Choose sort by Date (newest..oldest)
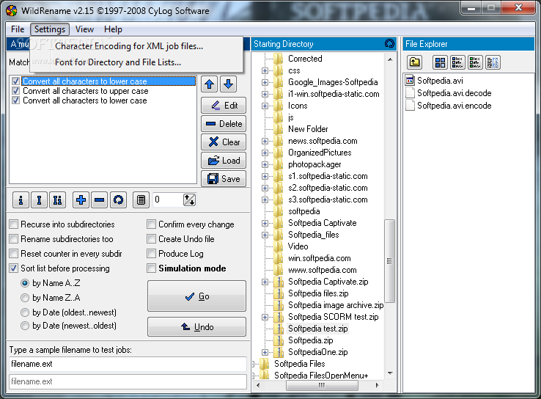541x399 pixels. click(x=25, y=326)
